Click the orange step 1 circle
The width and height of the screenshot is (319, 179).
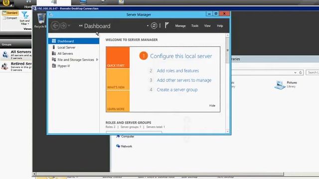coord(144,56)
